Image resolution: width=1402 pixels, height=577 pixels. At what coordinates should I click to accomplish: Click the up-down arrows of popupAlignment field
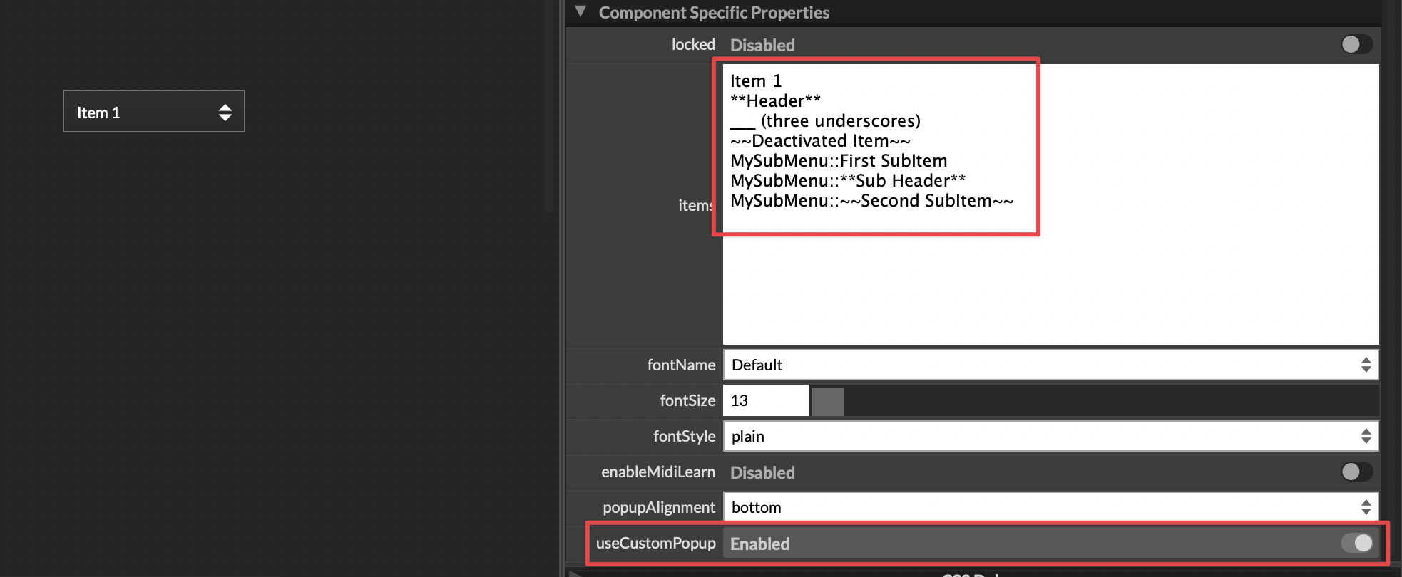[1366, 508]
